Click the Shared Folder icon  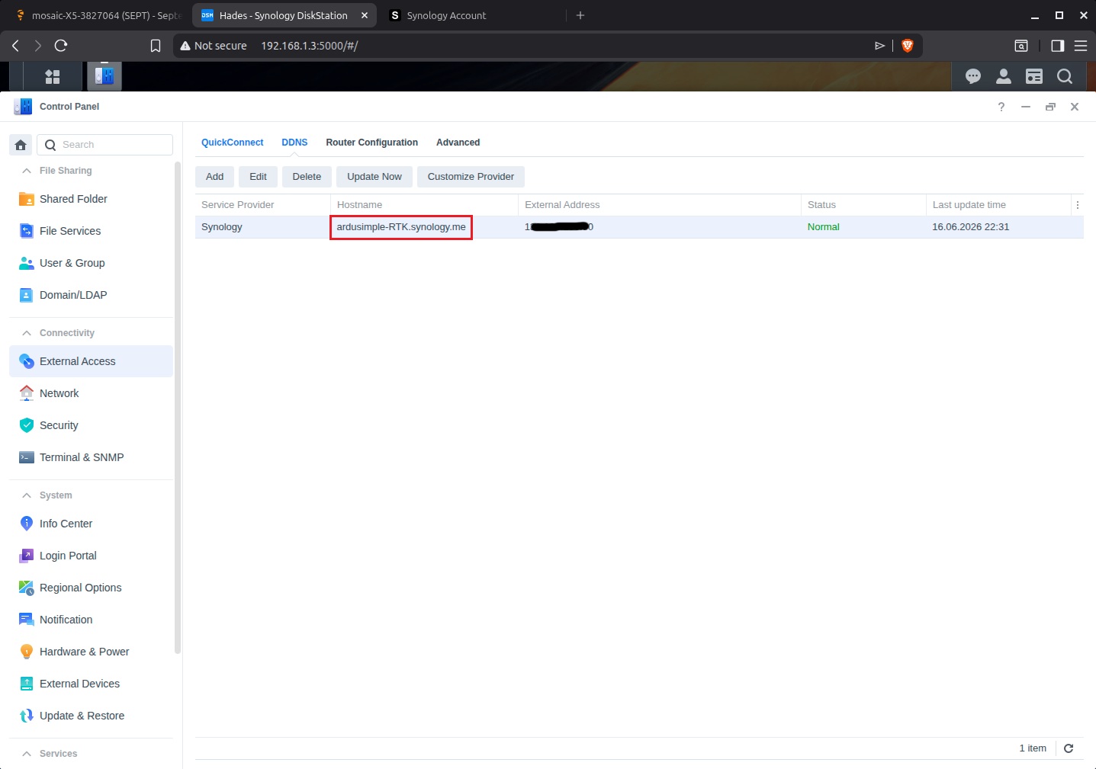tap(26, 199)
